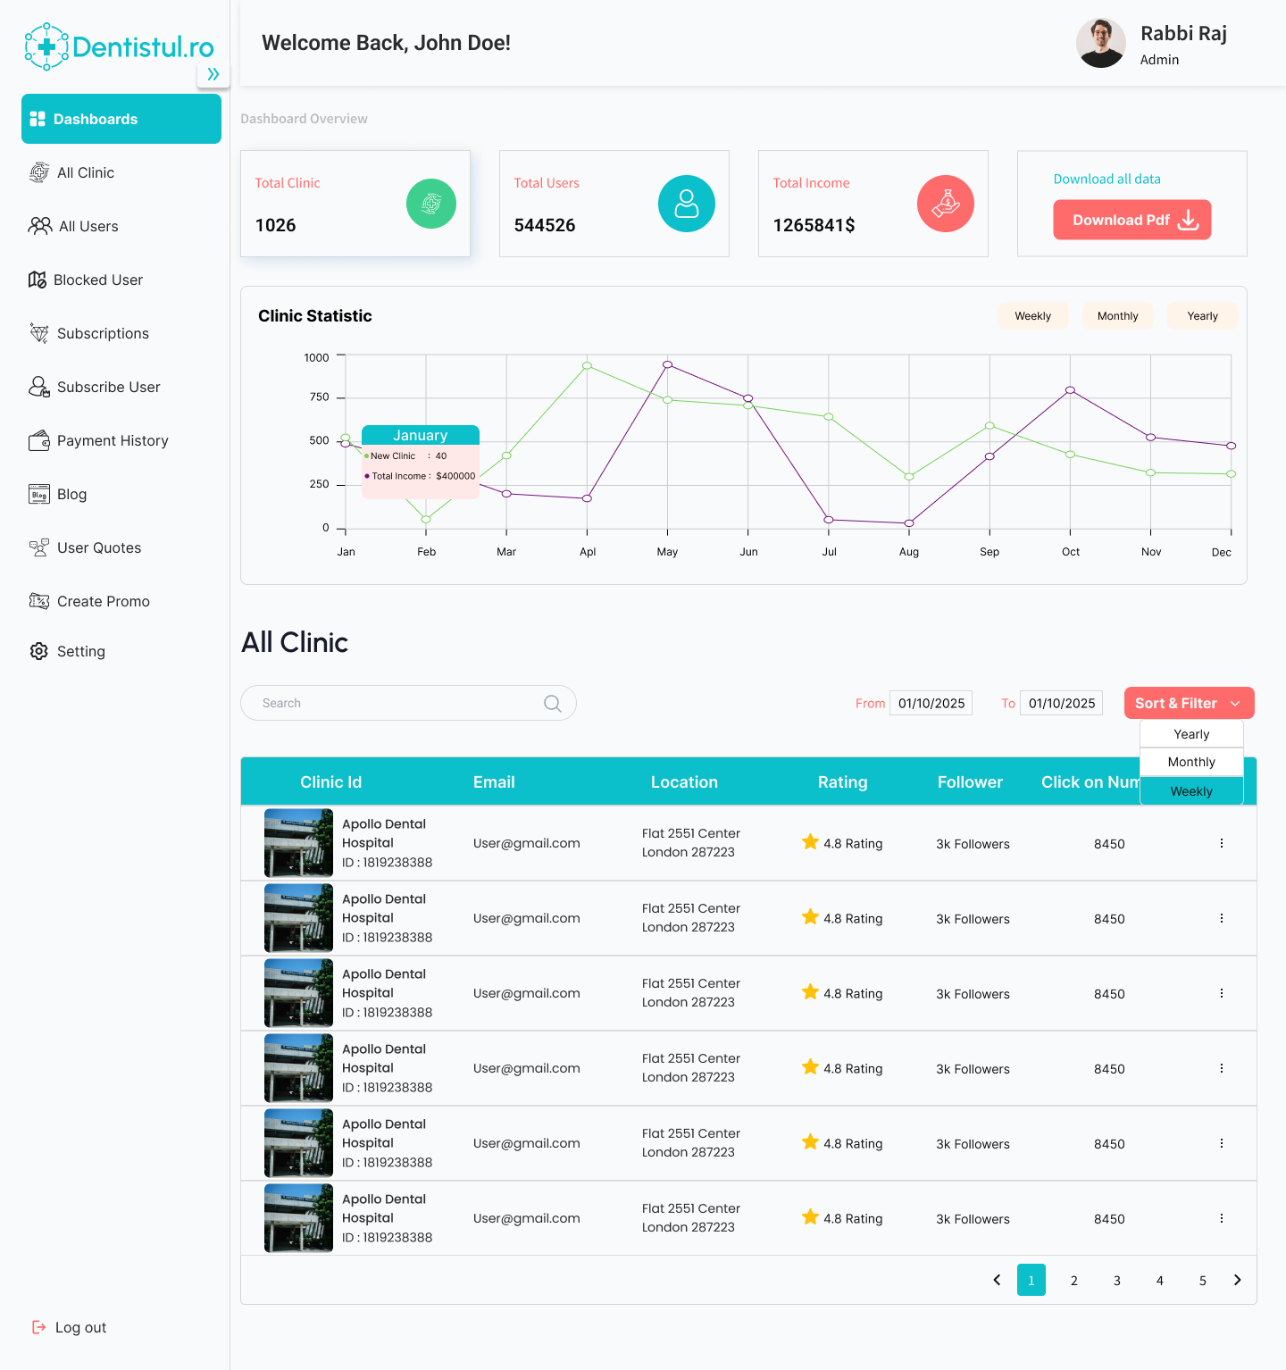Click the Create Promo icon
1286x1370 pixels.
[x=39, y=601]
